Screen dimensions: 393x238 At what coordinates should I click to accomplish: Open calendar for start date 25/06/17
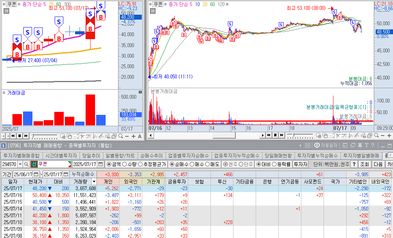pos(36,174)
